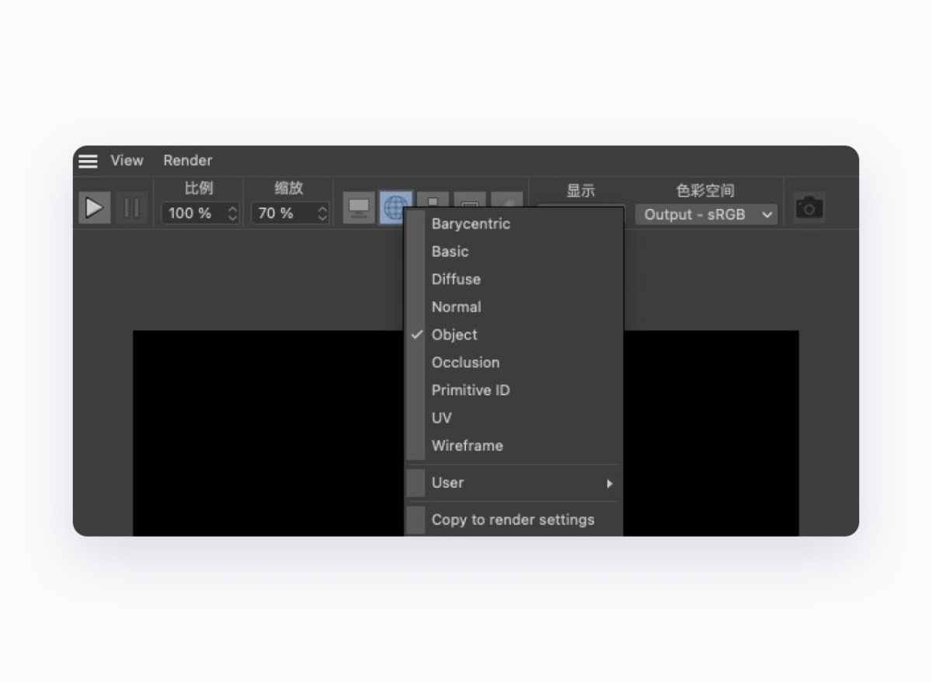932x682 pixels.
Task: Click the 缩放 70 % stepper arrows
Action: 322,214
